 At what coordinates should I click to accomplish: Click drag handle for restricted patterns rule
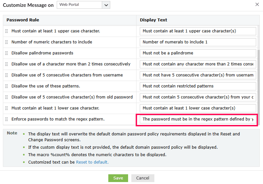point(6,86)
